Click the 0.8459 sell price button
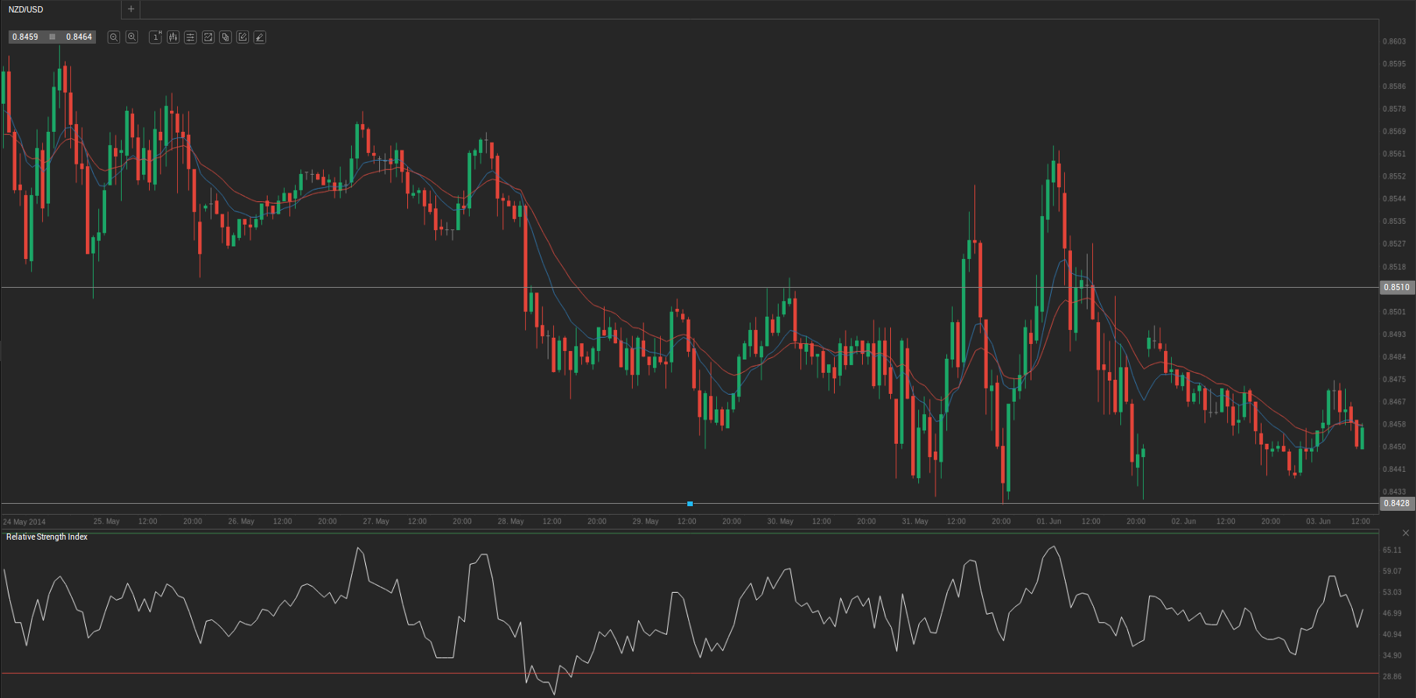This screenshot has height=698, width=1416. pyautogui.click(x=26, y=37)
